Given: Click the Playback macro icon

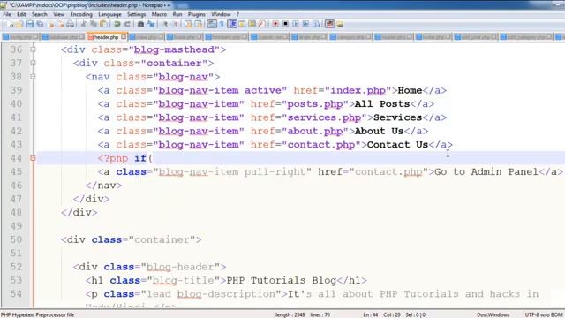Looking at the screenshot, I should pos(296,24).
